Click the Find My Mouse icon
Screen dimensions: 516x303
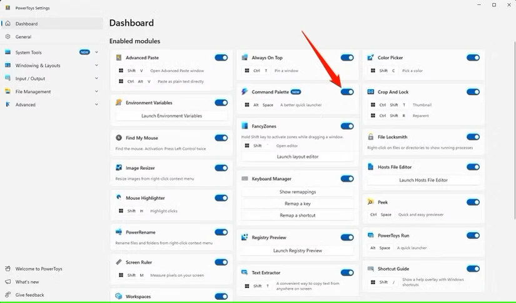coord(119,137)
